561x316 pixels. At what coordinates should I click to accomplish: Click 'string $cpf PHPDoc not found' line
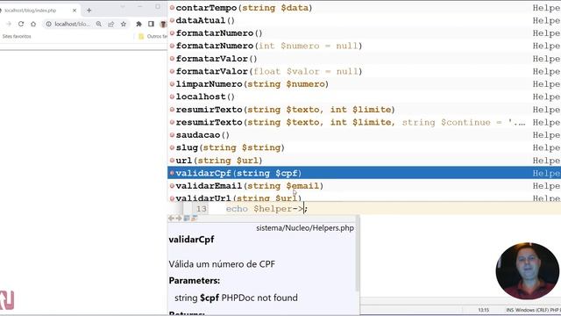236,298
